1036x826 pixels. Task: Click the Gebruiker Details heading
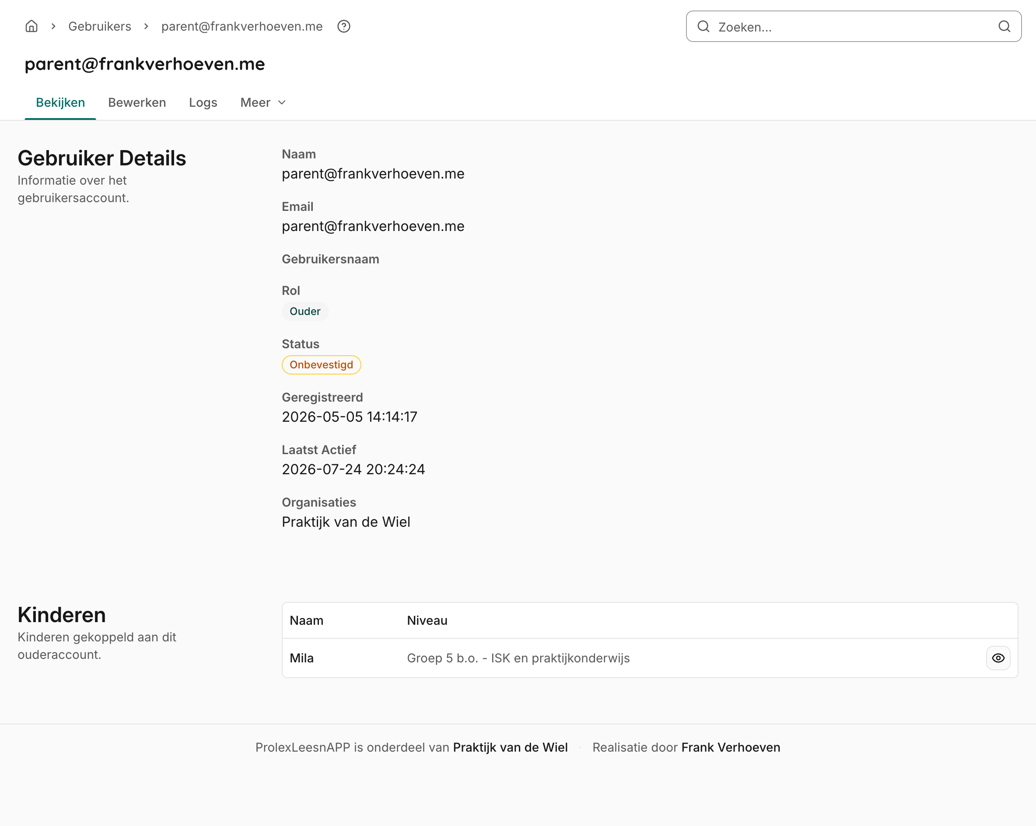pyautogui.click(x=101, y=158)
